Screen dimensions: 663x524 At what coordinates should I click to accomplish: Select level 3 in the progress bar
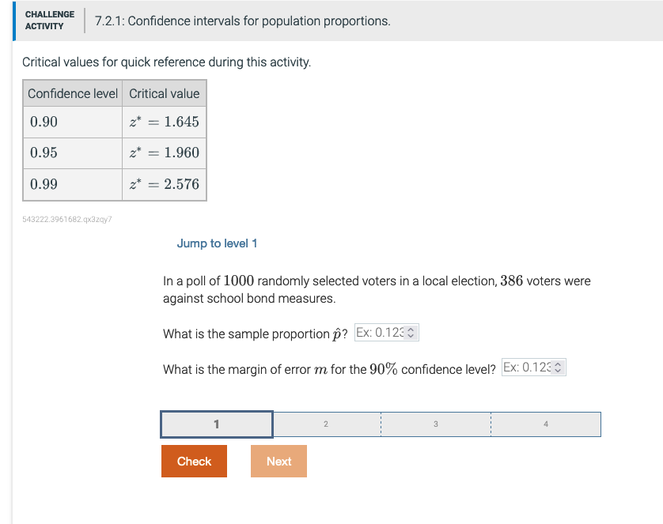(x=435, y=424)
